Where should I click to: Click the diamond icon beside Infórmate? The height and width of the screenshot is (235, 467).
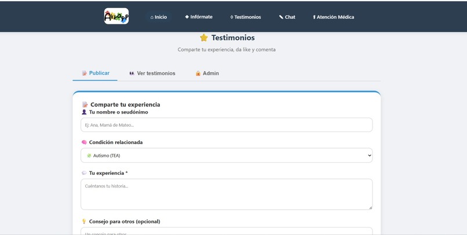click(x=187, y=17)
